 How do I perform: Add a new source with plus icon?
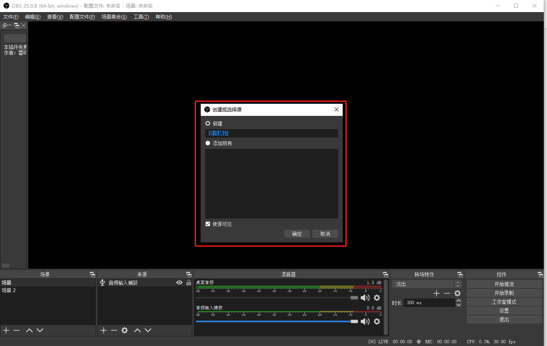pos(104,330)
